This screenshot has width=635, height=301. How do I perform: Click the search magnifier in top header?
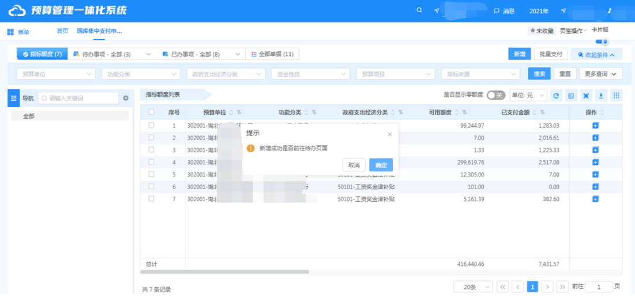[419, 10]
